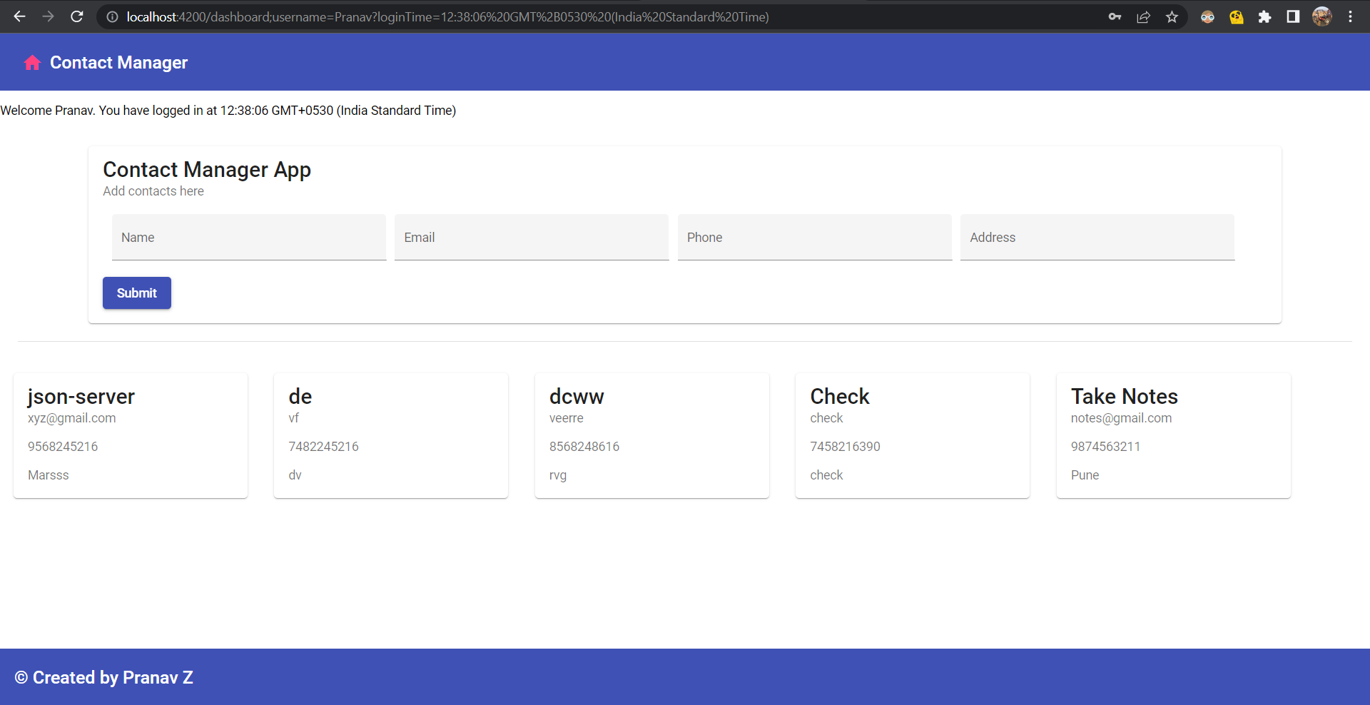Viewport: 1370px width, 705px height.
Task: Go back using browser back arrow
Action: click(19, 16)
